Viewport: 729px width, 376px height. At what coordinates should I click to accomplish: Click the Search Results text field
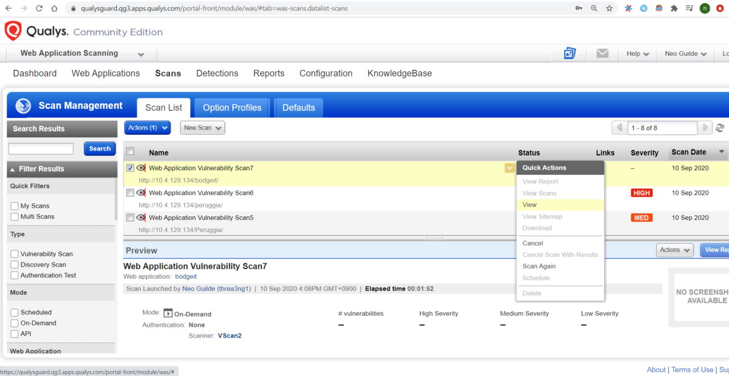[41, 148]
